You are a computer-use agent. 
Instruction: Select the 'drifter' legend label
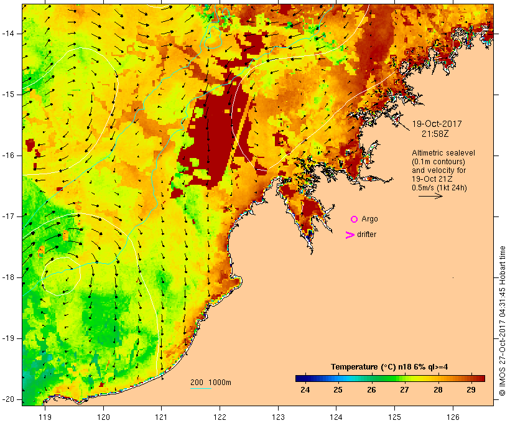tap(366, 235)
